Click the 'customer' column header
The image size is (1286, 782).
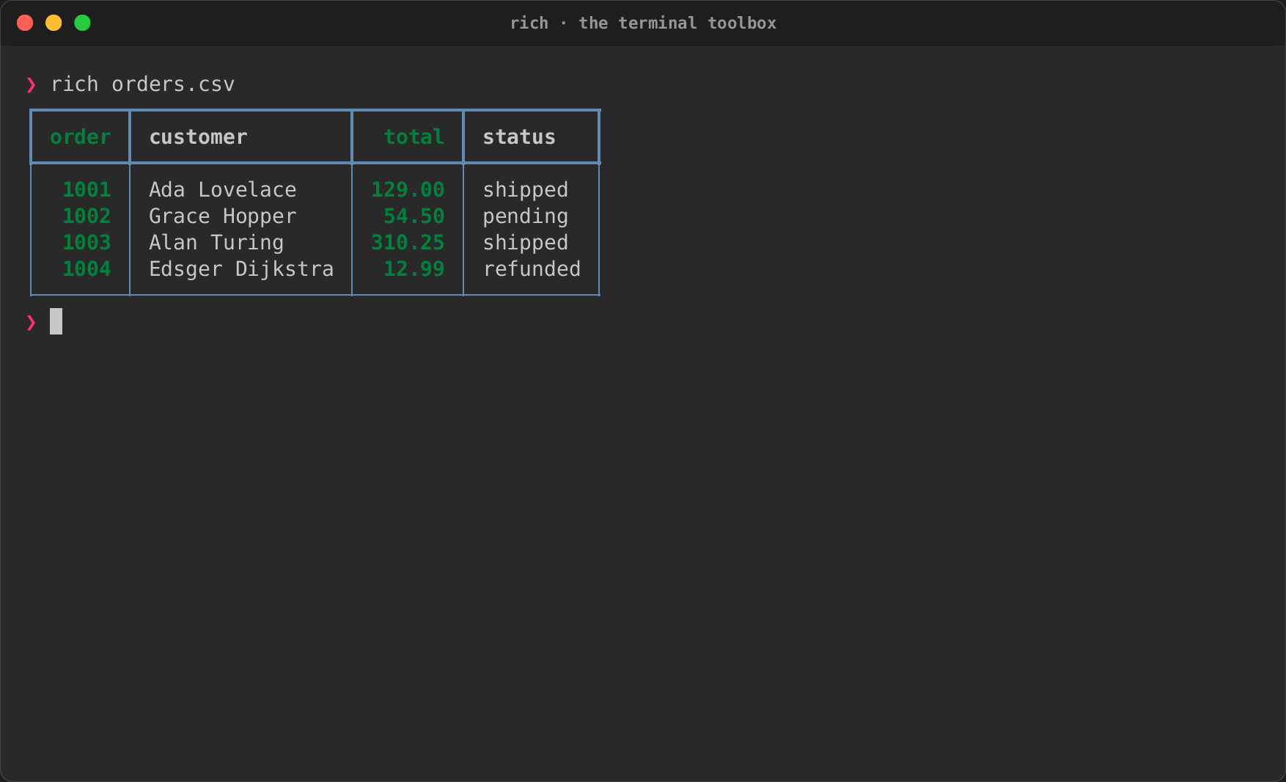[x=198, y=137]
